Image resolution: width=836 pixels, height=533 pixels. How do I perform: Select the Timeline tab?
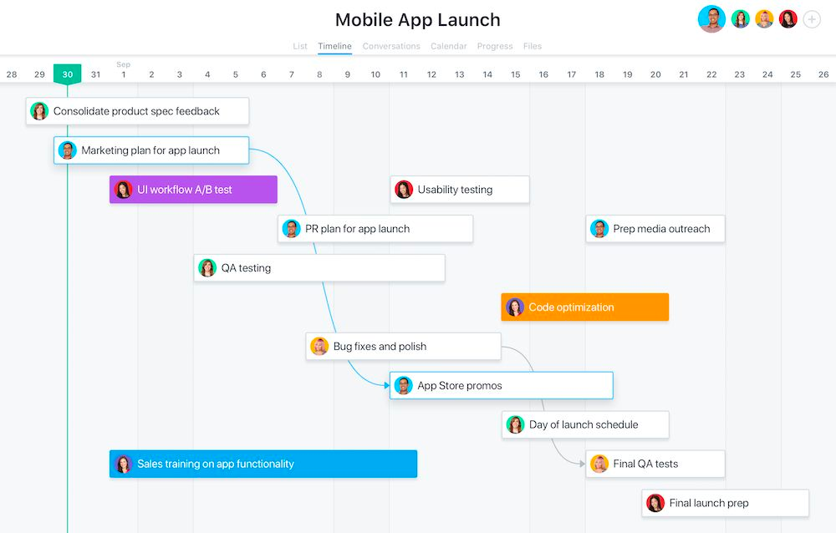click(335, 47)
